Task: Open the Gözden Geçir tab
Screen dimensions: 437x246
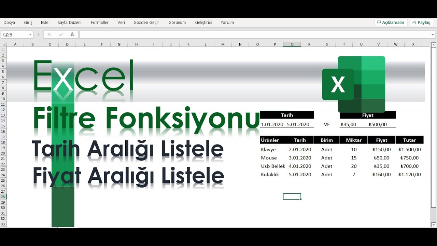Action: [146, 23]
